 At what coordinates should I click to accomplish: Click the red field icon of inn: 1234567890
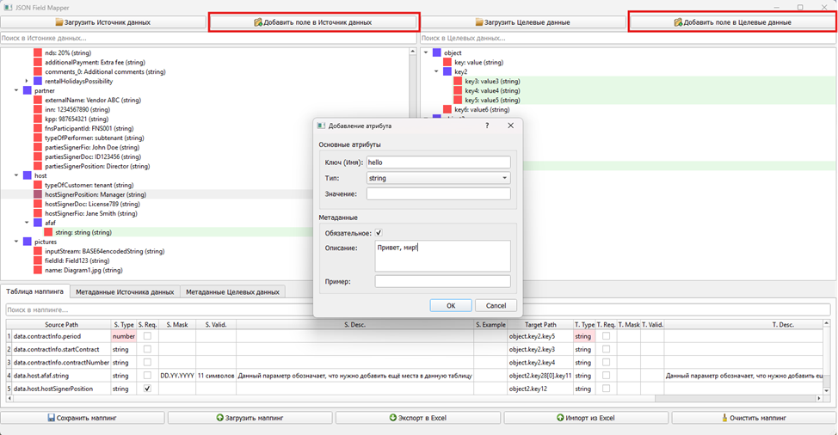point(38,109)
